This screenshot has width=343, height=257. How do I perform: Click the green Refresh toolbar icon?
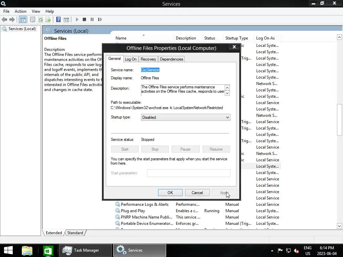coord(41,19)
